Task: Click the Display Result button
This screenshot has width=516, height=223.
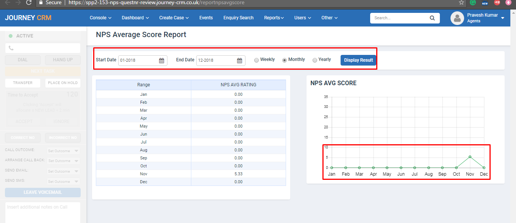Action: click(358, 60)
